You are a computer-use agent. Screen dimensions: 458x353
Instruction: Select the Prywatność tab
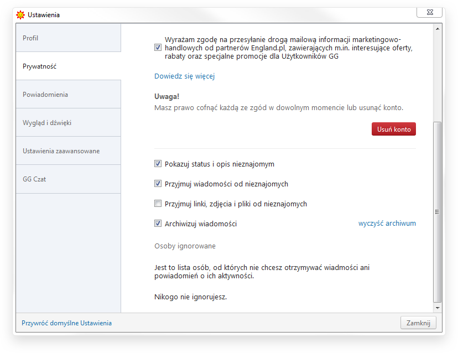(69, 66)
